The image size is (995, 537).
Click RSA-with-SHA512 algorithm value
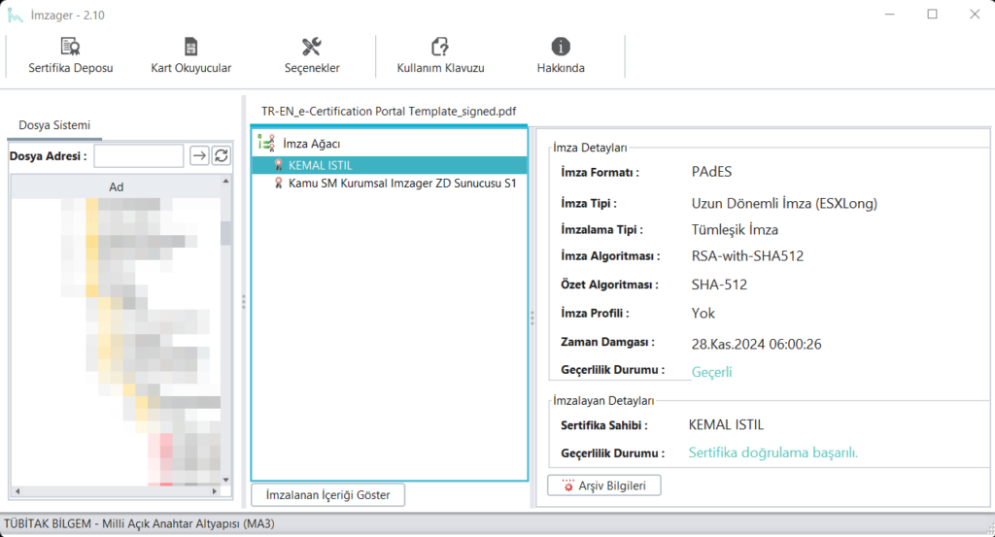point(747,256)
